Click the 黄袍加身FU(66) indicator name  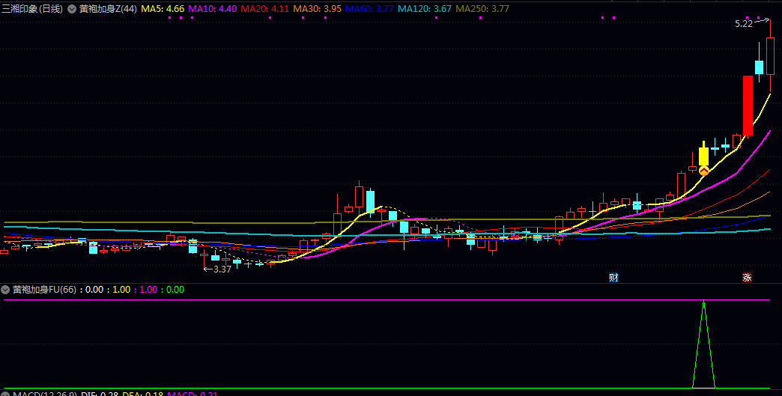click(x=44, y=290)
